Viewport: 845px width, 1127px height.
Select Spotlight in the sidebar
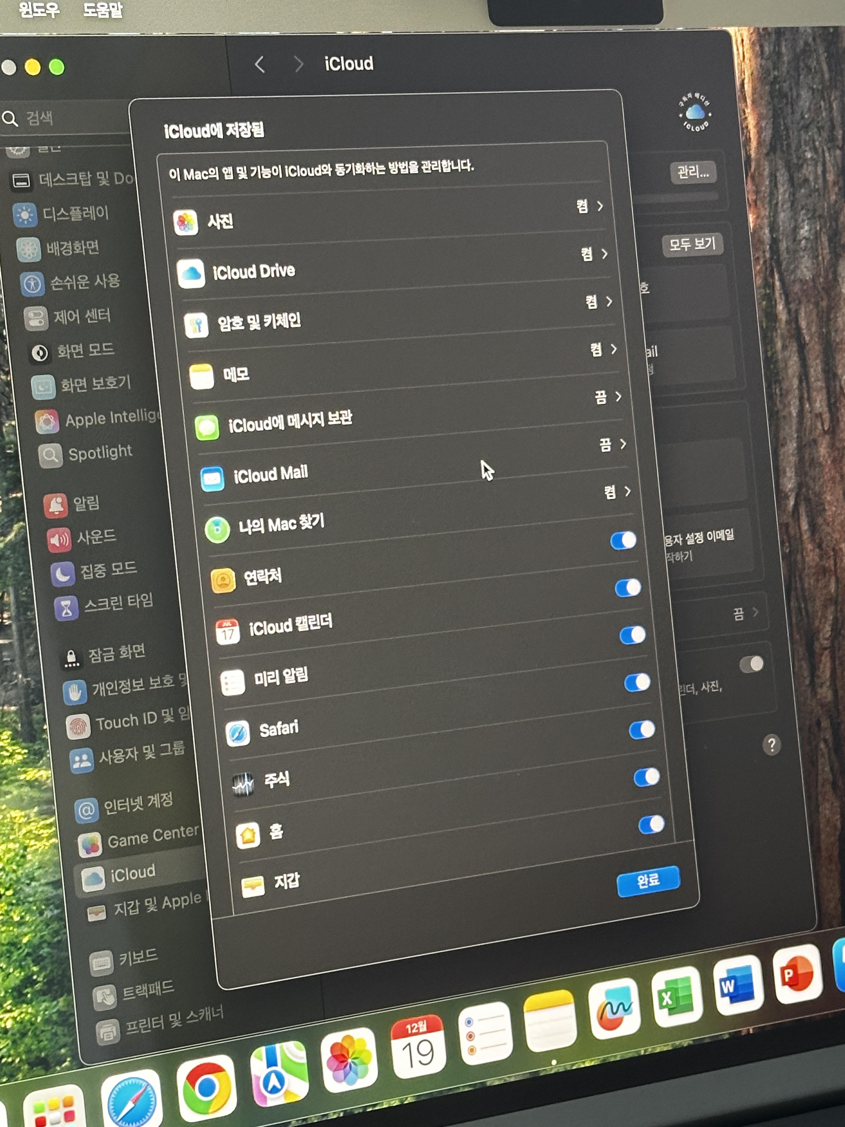pos(86,453)
